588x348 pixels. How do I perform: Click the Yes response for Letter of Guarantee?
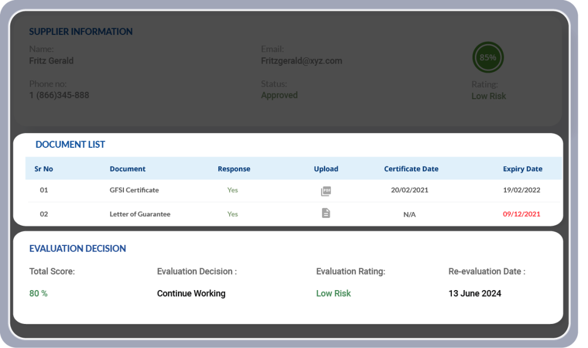[x=233, y=214]
